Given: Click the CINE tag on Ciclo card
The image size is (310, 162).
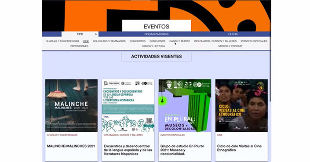Looking at the screenshot, I should pyautogui.click(x=220, y=135).
